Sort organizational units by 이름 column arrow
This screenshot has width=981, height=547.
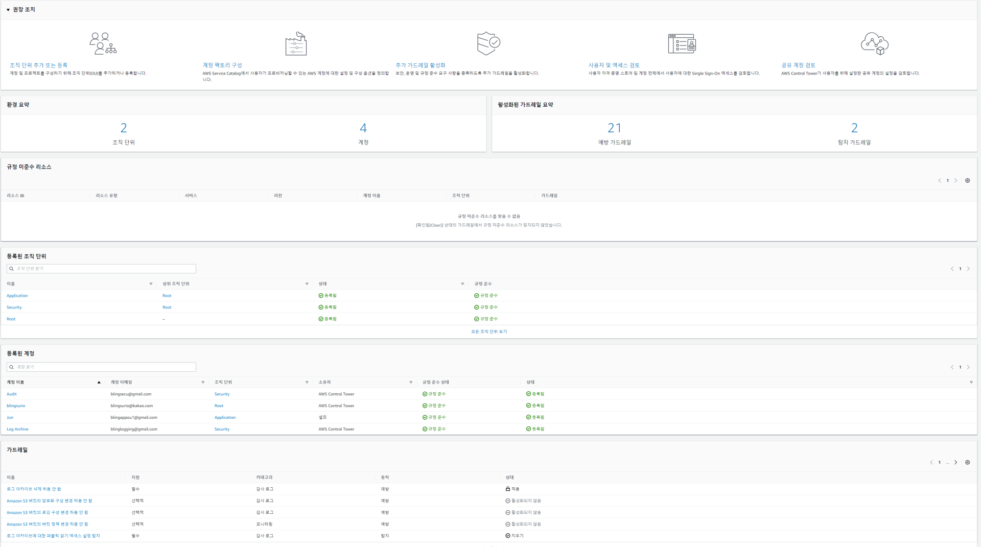[x=151, y=284]
